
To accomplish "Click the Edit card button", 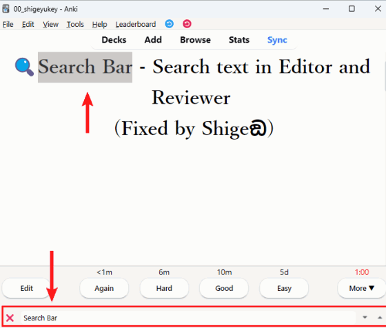I will point(26,288).
